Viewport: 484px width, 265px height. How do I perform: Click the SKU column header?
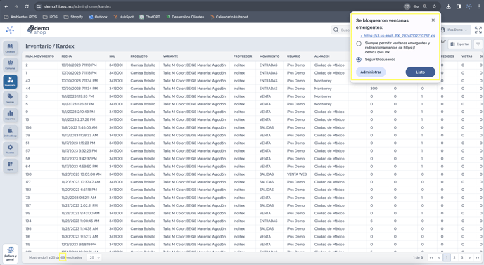tap(112, 56)
